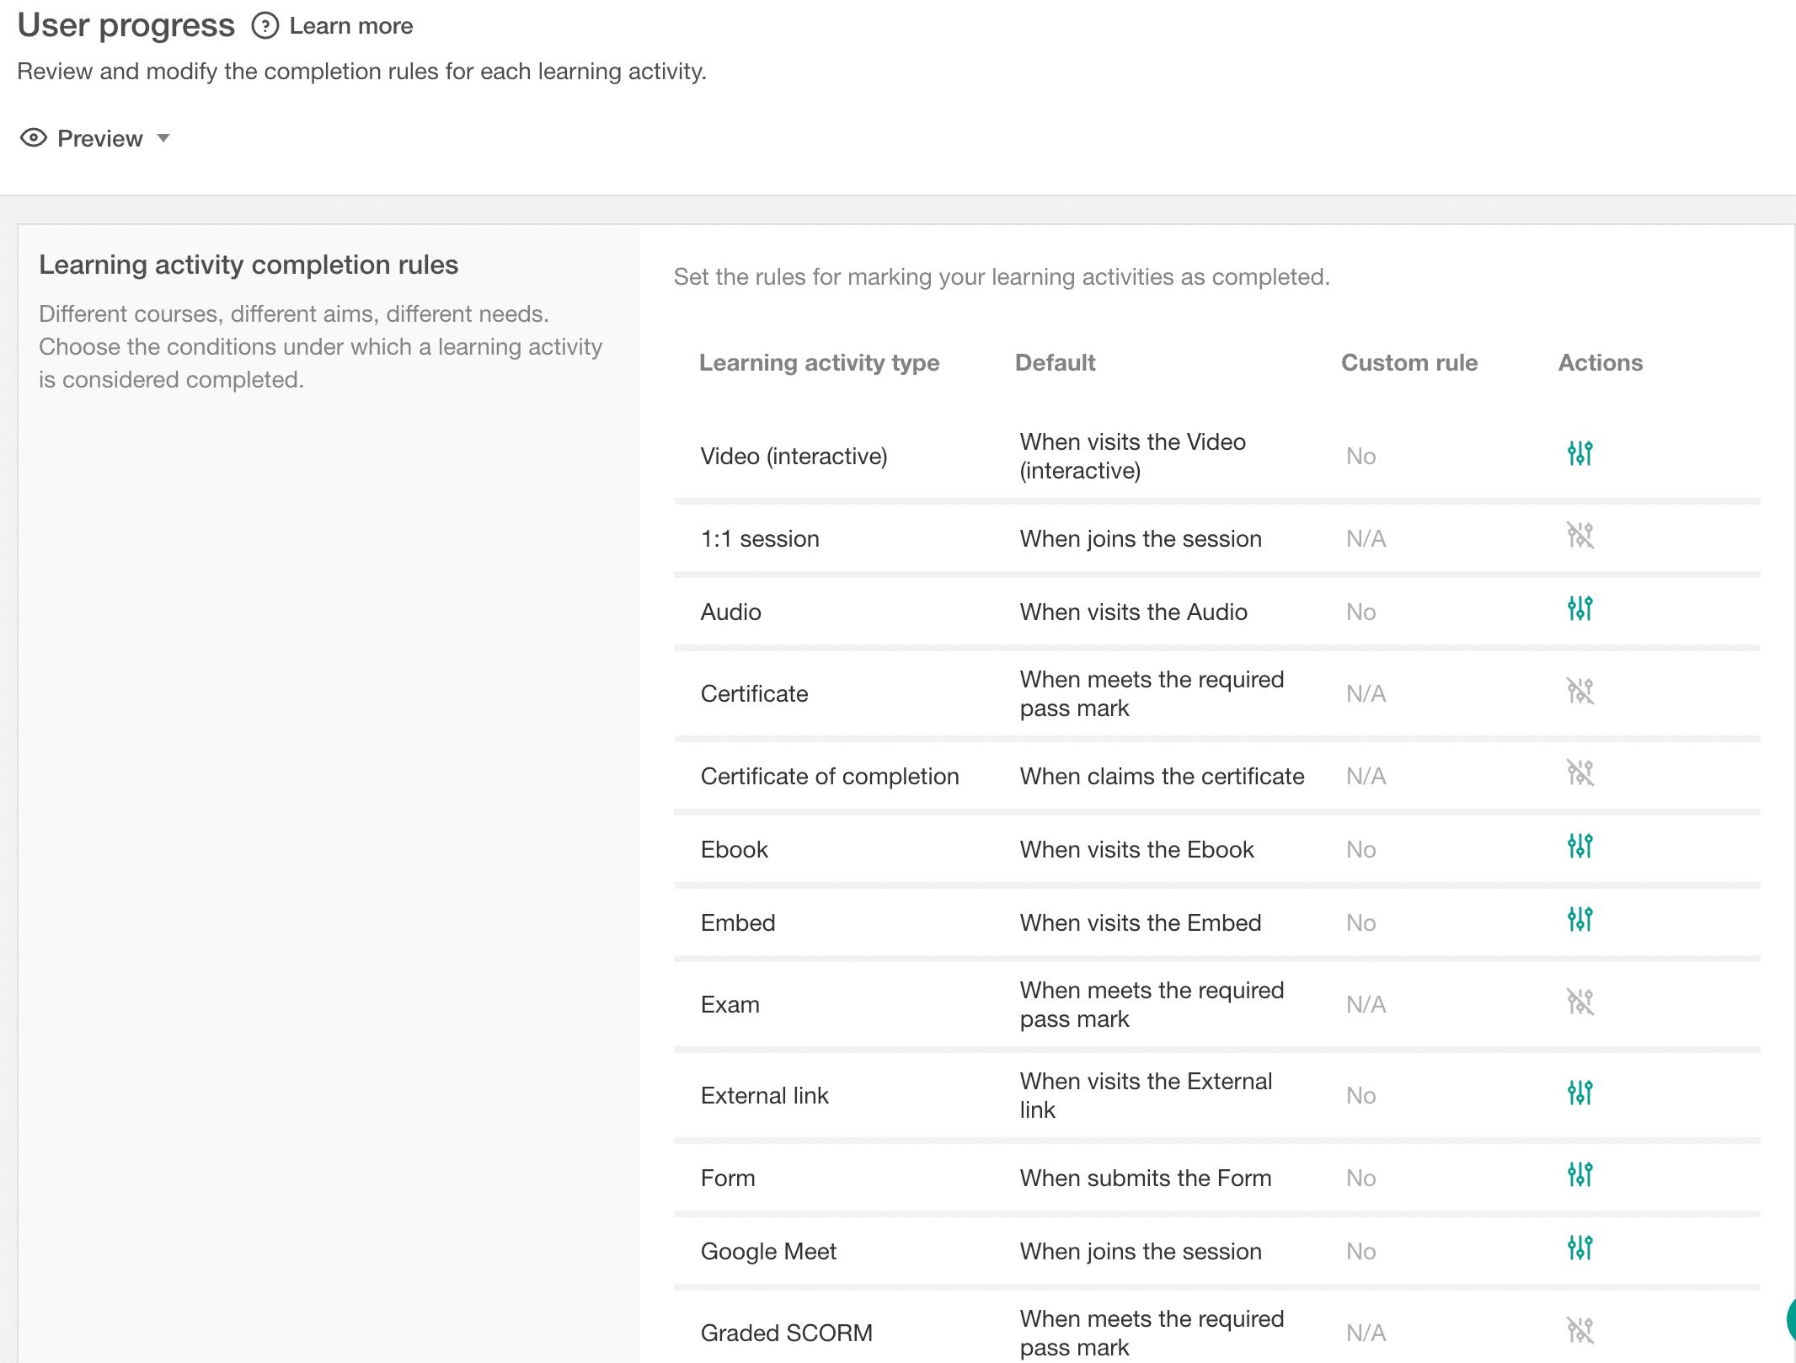Click disabled settings icon for Certificate of completion

pos(1580,772)
